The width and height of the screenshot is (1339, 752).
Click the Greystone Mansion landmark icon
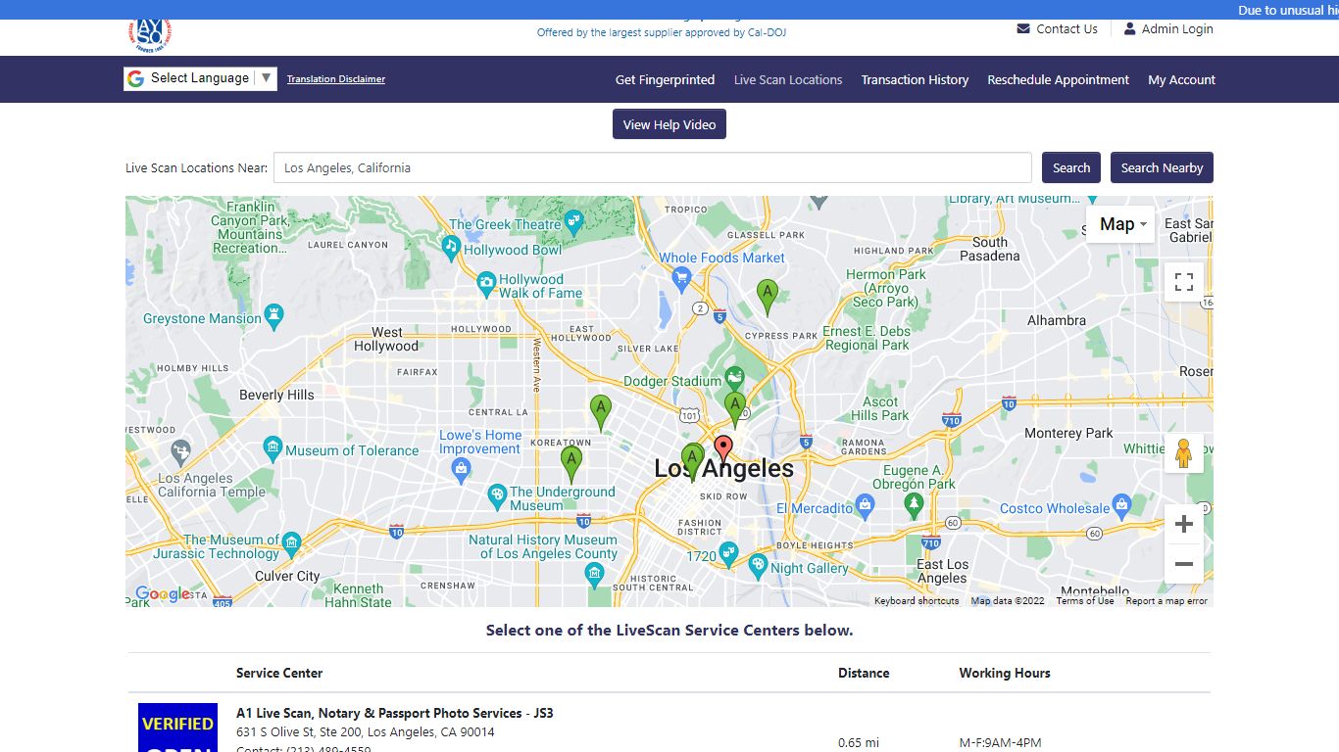274,315
